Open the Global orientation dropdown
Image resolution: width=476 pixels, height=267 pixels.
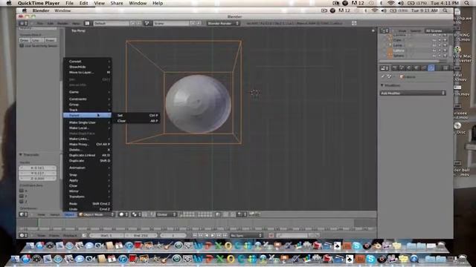[x=166, y=214]
